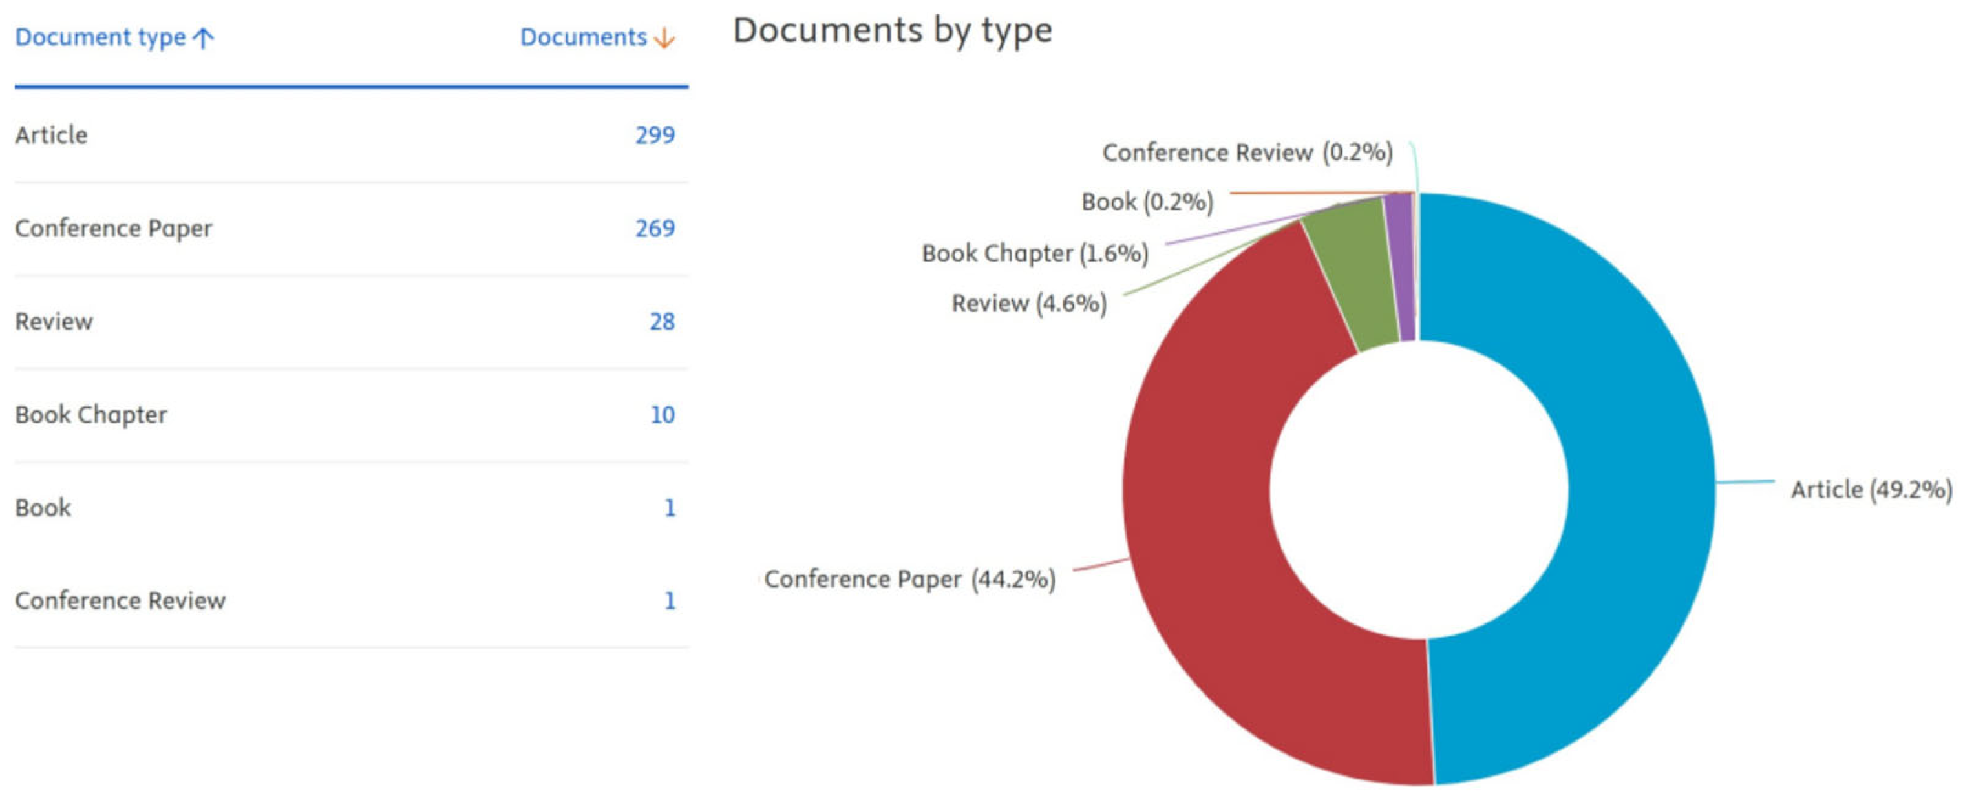The width and height of the screenshot is (1963, 796).
Task: Click the Document type ascending sort arrow
Action: click(x=204, y=38)
